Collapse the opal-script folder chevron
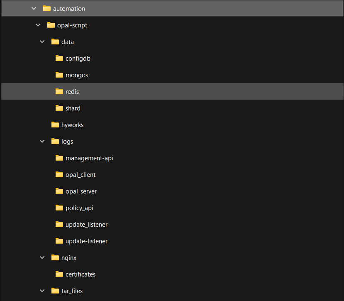 pos(38,25)
